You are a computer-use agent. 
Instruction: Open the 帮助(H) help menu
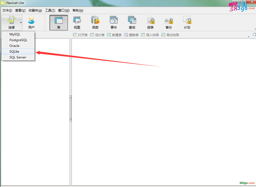pyautogui.click(x=78, y=10)
